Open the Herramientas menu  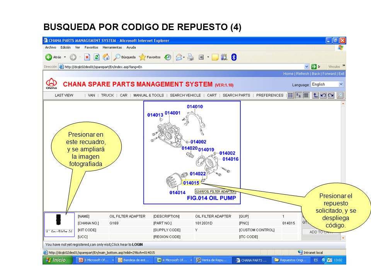pos(112,47)
